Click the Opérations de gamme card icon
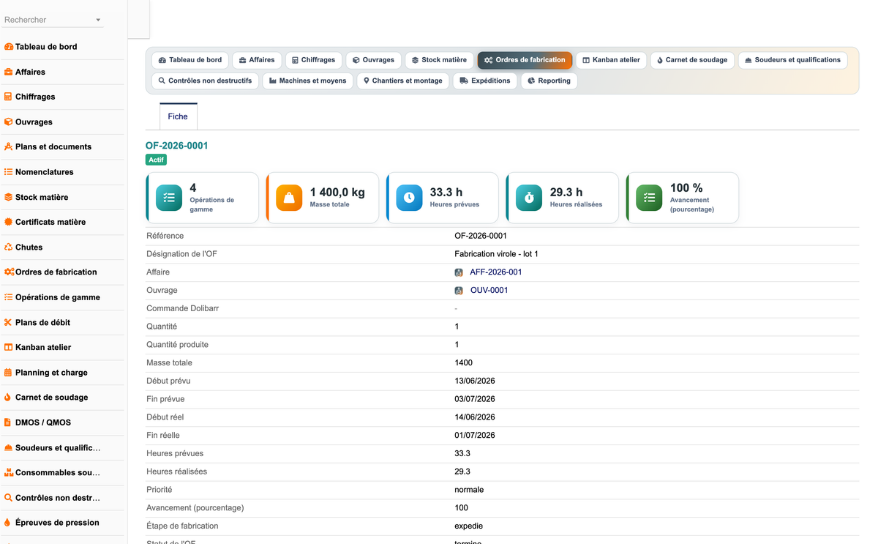This screenshot has width=878, height=544. click(x=169, y=198)
